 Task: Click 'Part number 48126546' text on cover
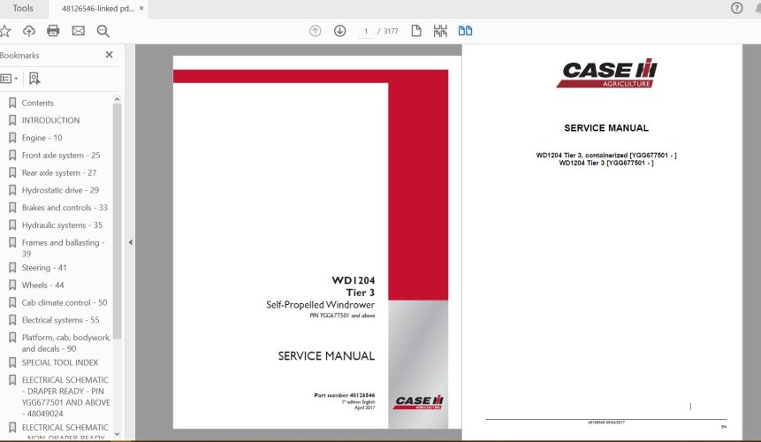click(x=344, y=395)
